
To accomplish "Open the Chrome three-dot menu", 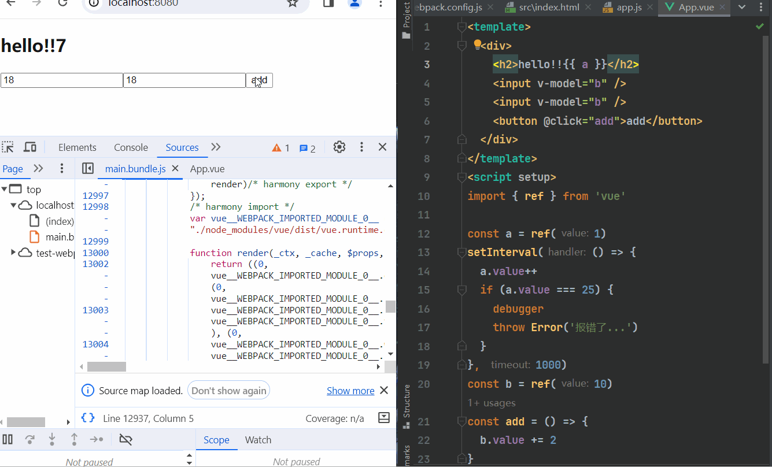I will click(381, 3).
